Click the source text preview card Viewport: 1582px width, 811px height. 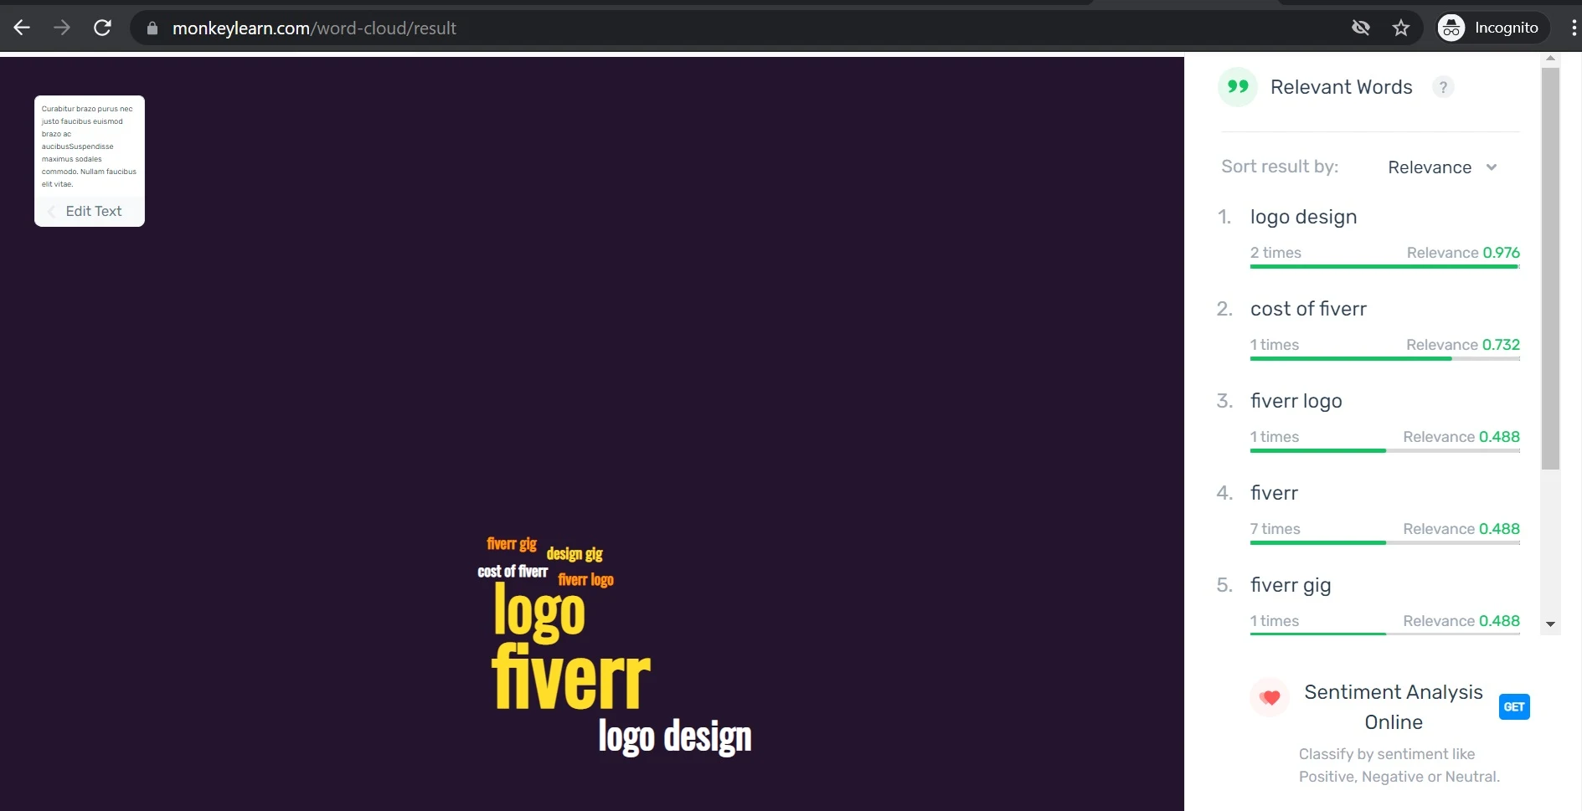coord(90,146)
